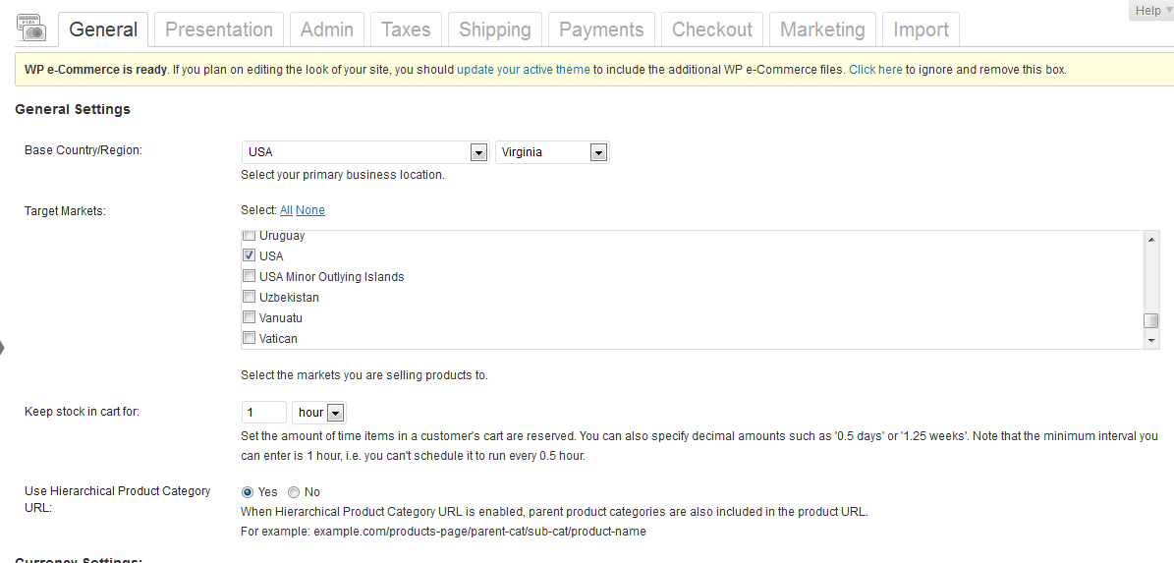Viewport: 1174px width, 563px height.
Task: Open the Taxes tab
Action: [x=406, y=29]
